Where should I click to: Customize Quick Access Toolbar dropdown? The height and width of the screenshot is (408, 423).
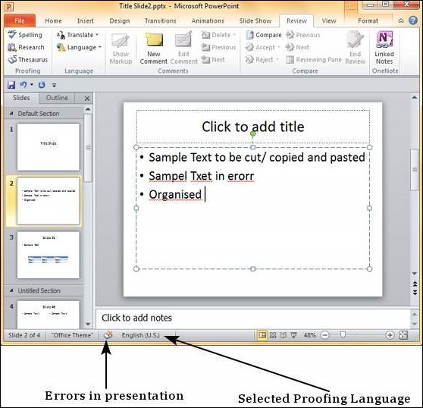point(55,85)
